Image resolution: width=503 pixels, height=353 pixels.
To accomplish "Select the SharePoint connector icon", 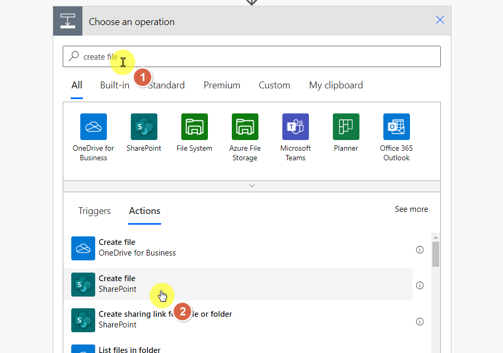I will (144, 127).
